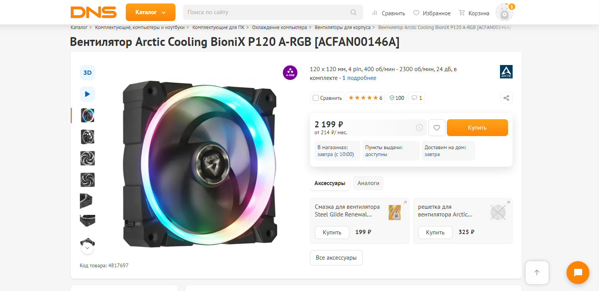The width and height of the screenshot is (599, 291).
Task: Open Корзина in the header
Action: coord(474,13)
